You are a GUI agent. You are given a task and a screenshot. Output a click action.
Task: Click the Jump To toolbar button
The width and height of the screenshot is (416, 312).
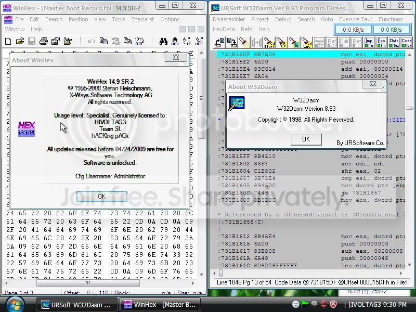click(x=319, y=43)
